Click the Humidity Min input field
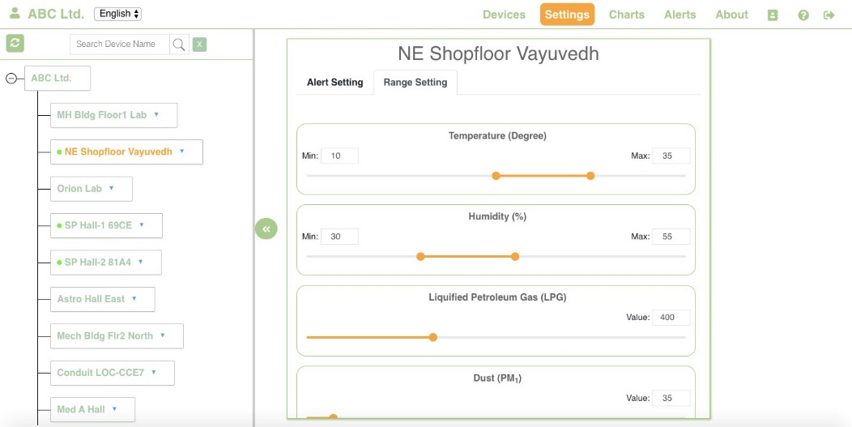 click(x=339, y=237)
